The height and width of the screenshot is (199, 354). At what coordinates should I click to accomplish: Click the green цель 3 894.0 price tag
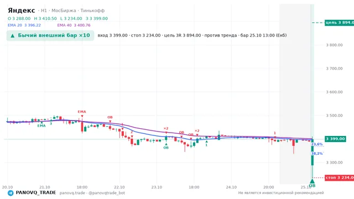pos(339,22)
